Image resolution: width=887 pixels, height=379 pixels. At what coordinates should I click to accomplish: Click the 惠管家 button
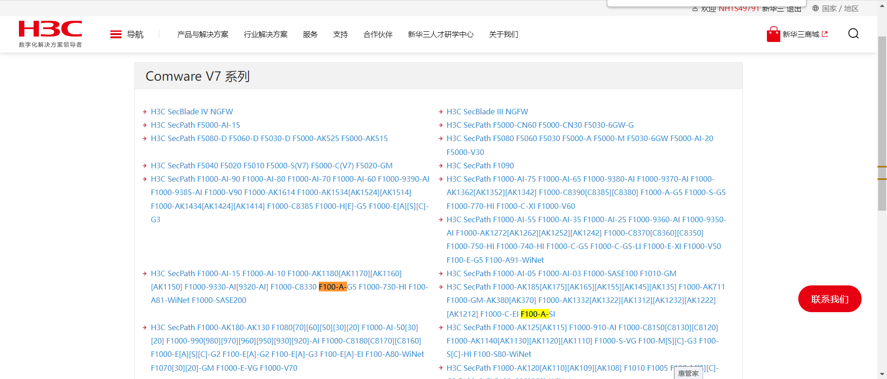[688, 373]
